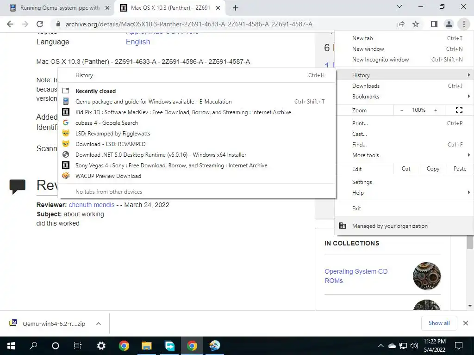Screen dimensions: 474x355
Task: Show all downloads
Action: point(439,323)
